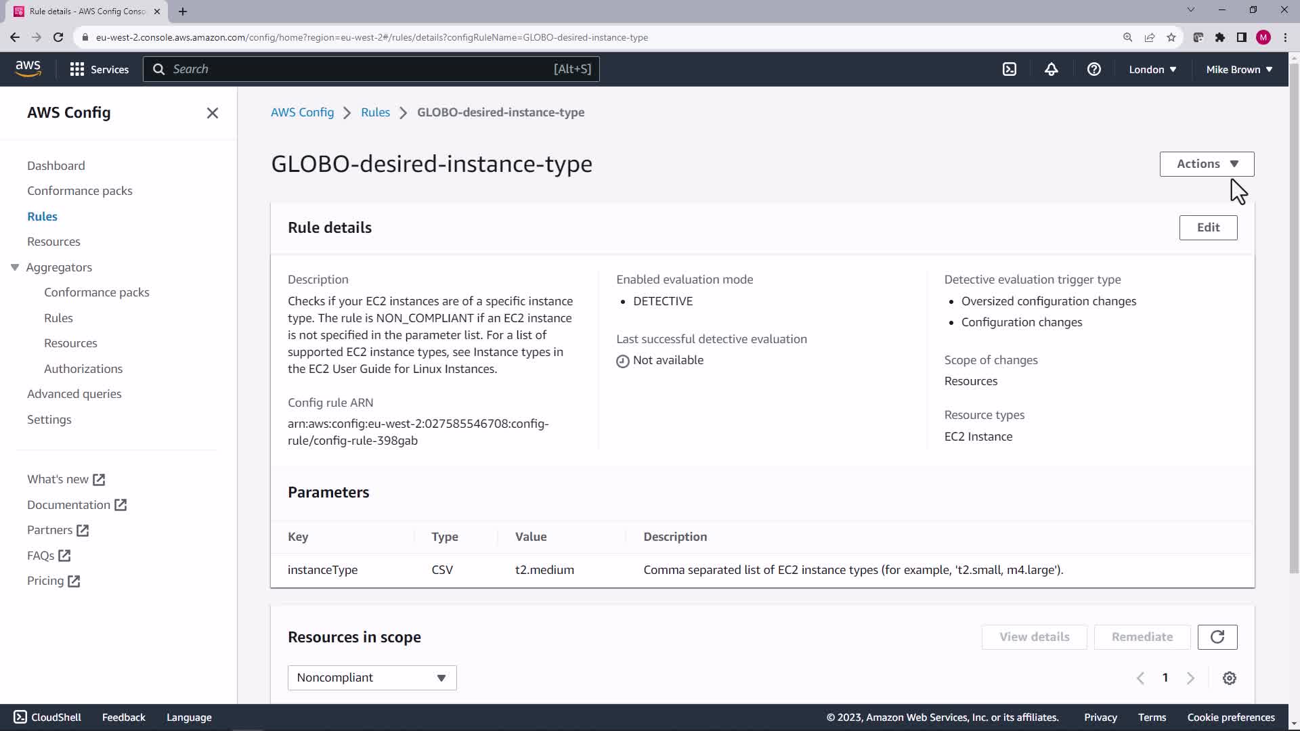Go to Conformance packs in sidebar
This screenshot has height=731, width=1300.
79,191
